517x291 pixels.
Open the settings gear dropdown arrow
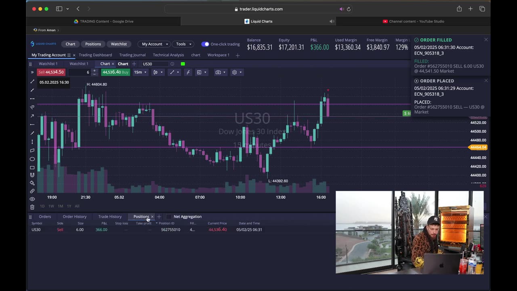click(241, 72)
